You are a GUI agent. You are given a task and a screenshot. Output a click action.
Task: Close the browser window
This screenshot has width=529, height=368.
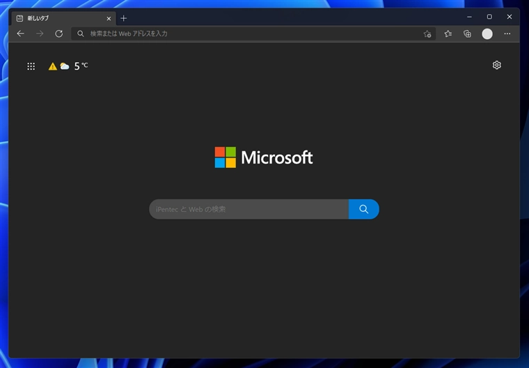tap(510, 17)
